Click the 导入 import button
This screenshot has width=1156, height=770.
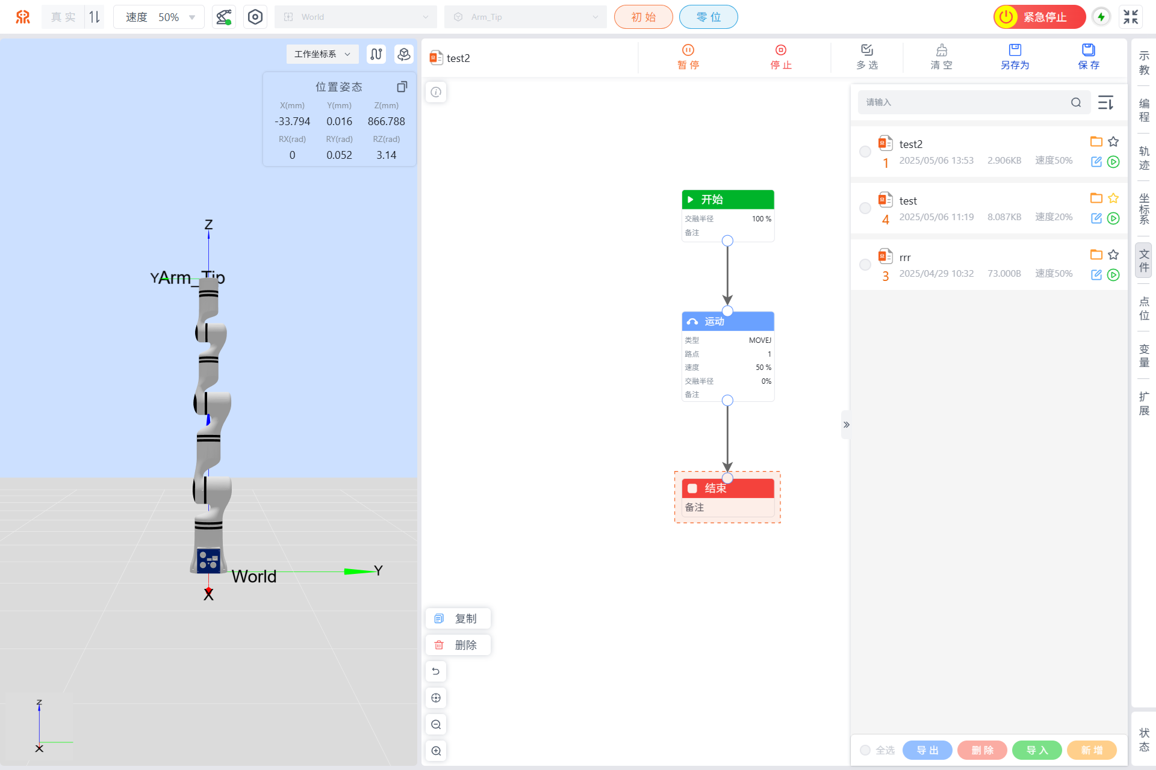[1037, 750]
